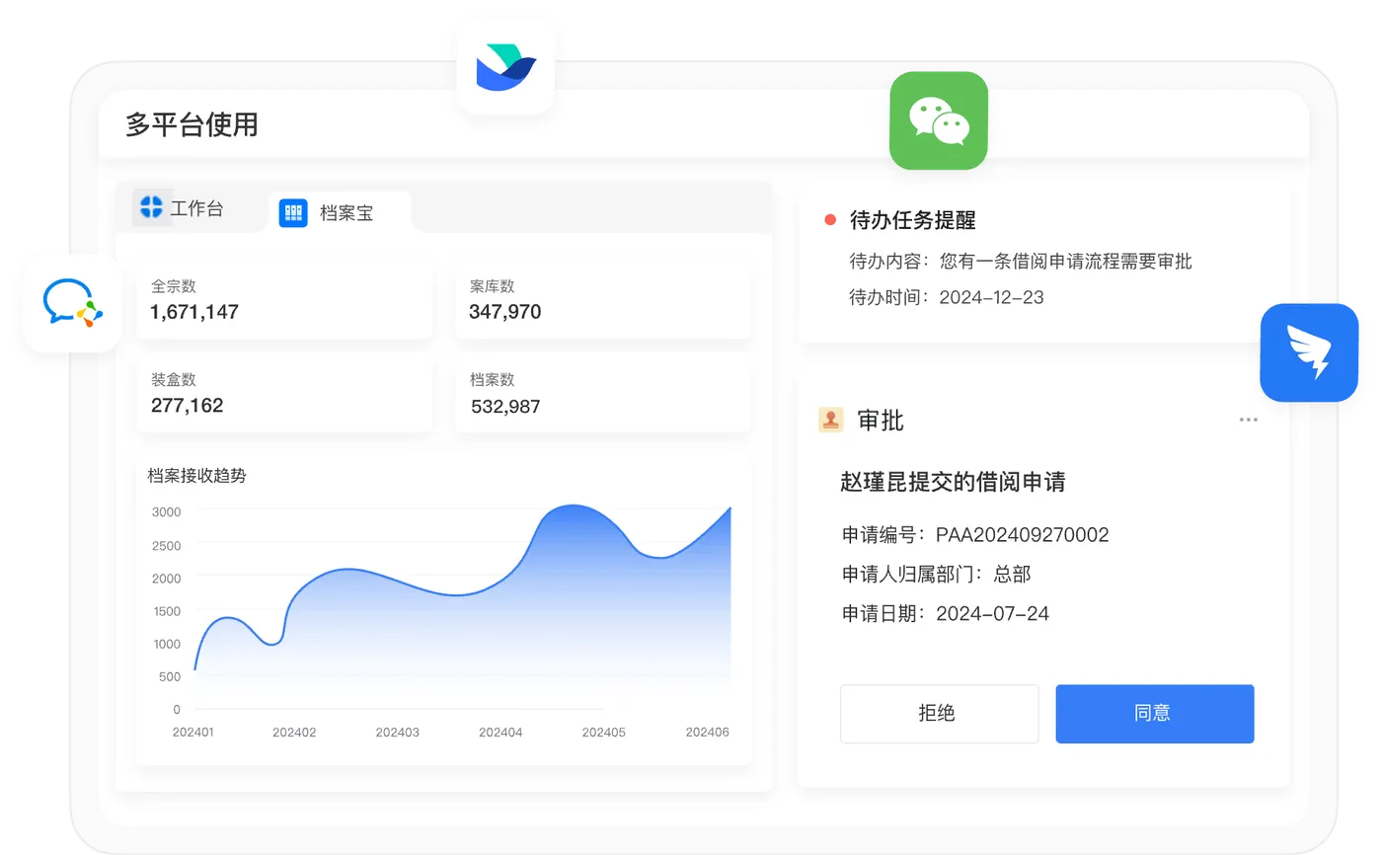
Task: Click the value 1,671,147
Action: tap(194, 312)
